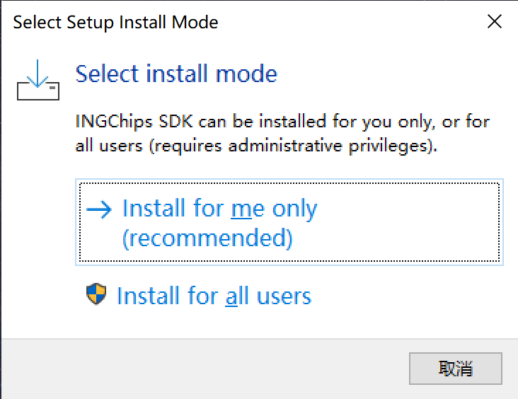Click the 'requires administrative privileges' text
Viewport: 518px width, 399px height.
(290, 146)
